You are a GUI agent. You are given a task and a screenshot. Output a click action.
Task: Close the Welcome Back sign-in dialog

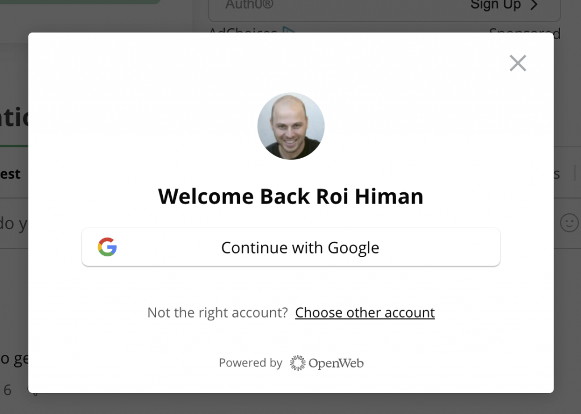click(517, 63)
